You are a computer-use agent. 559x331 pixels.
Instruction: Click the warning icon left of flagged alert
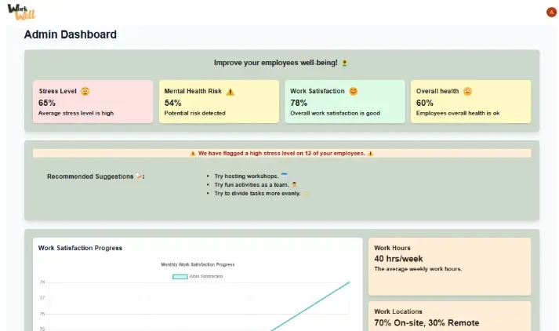pos(193,154)
